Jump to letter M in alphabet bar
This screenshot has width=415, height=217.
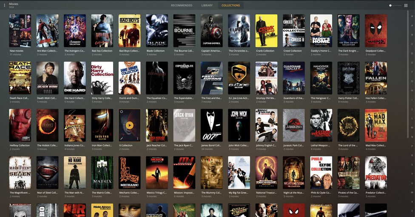tap(412, 128)
